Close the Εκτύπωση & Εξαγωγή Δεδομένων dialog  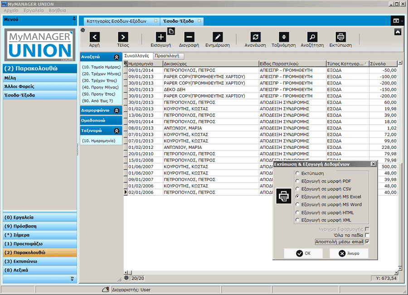click(374, 164)
